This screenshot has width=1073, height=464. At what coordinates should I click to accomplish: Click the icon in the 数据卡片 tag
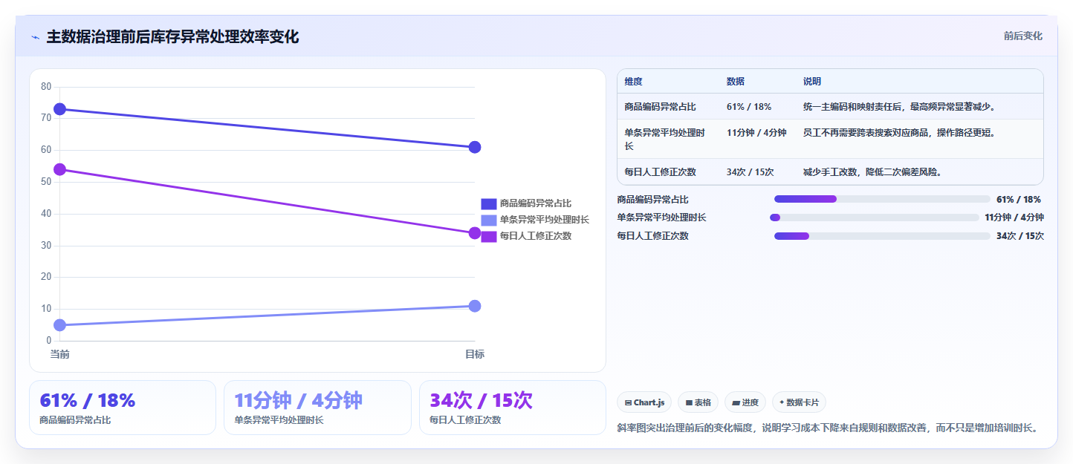pos(782,403)
